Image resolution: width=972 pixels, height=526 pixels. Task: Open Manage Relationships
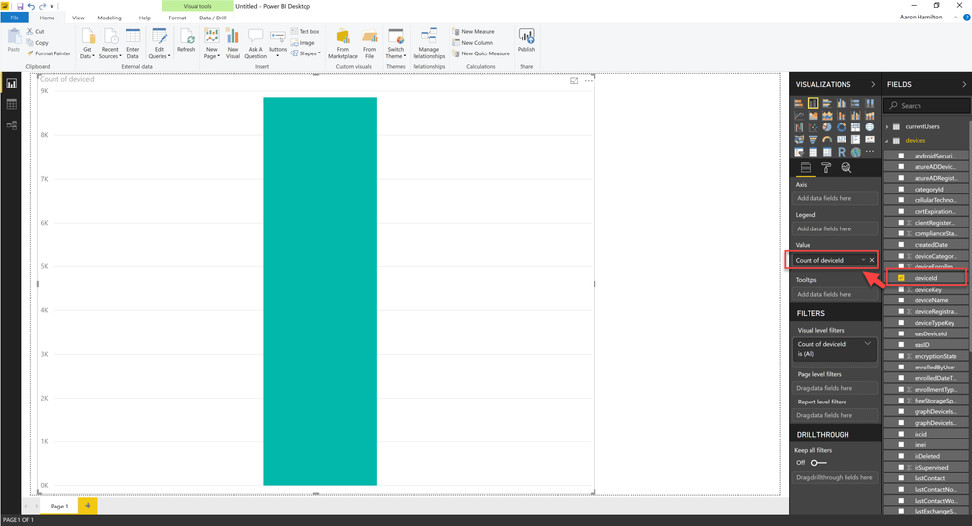pos(428,44)
